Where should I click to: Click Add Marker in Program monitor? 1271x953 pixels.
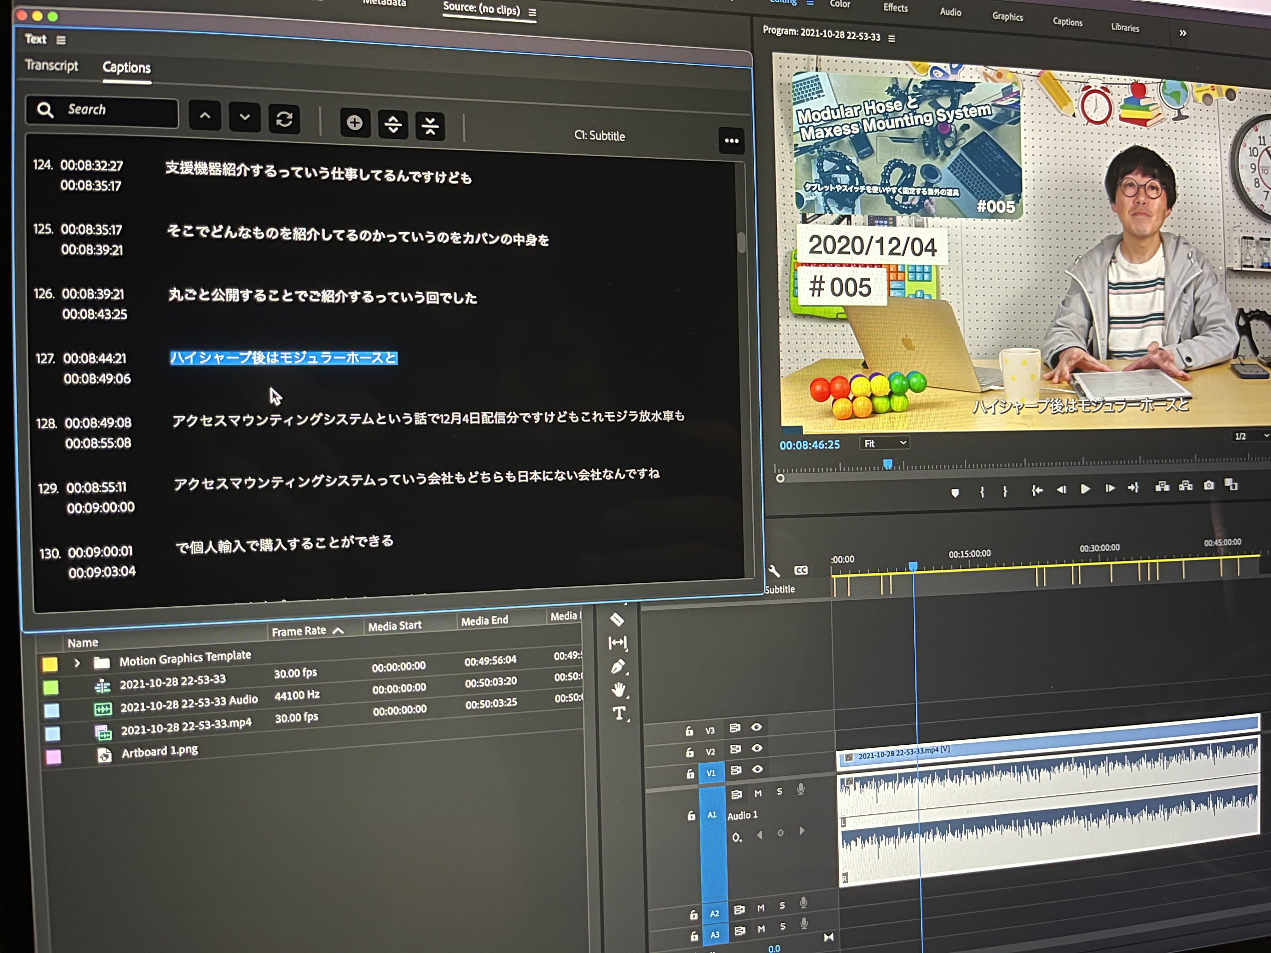[955, 492]
